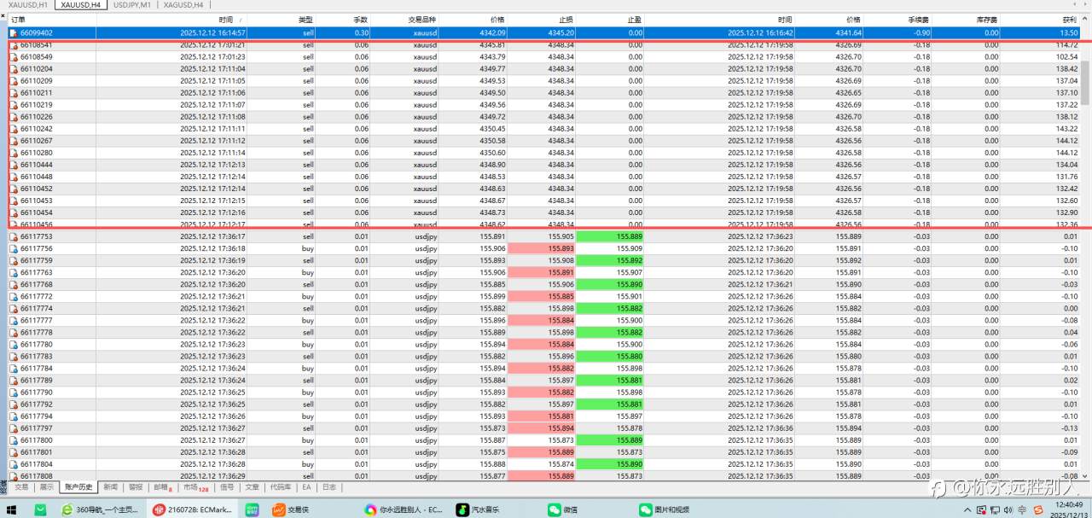The height and width of the screenshot is (518, 1092).
Task: Click the order icon for row 66117804
Action: click(x=14, y=463)
